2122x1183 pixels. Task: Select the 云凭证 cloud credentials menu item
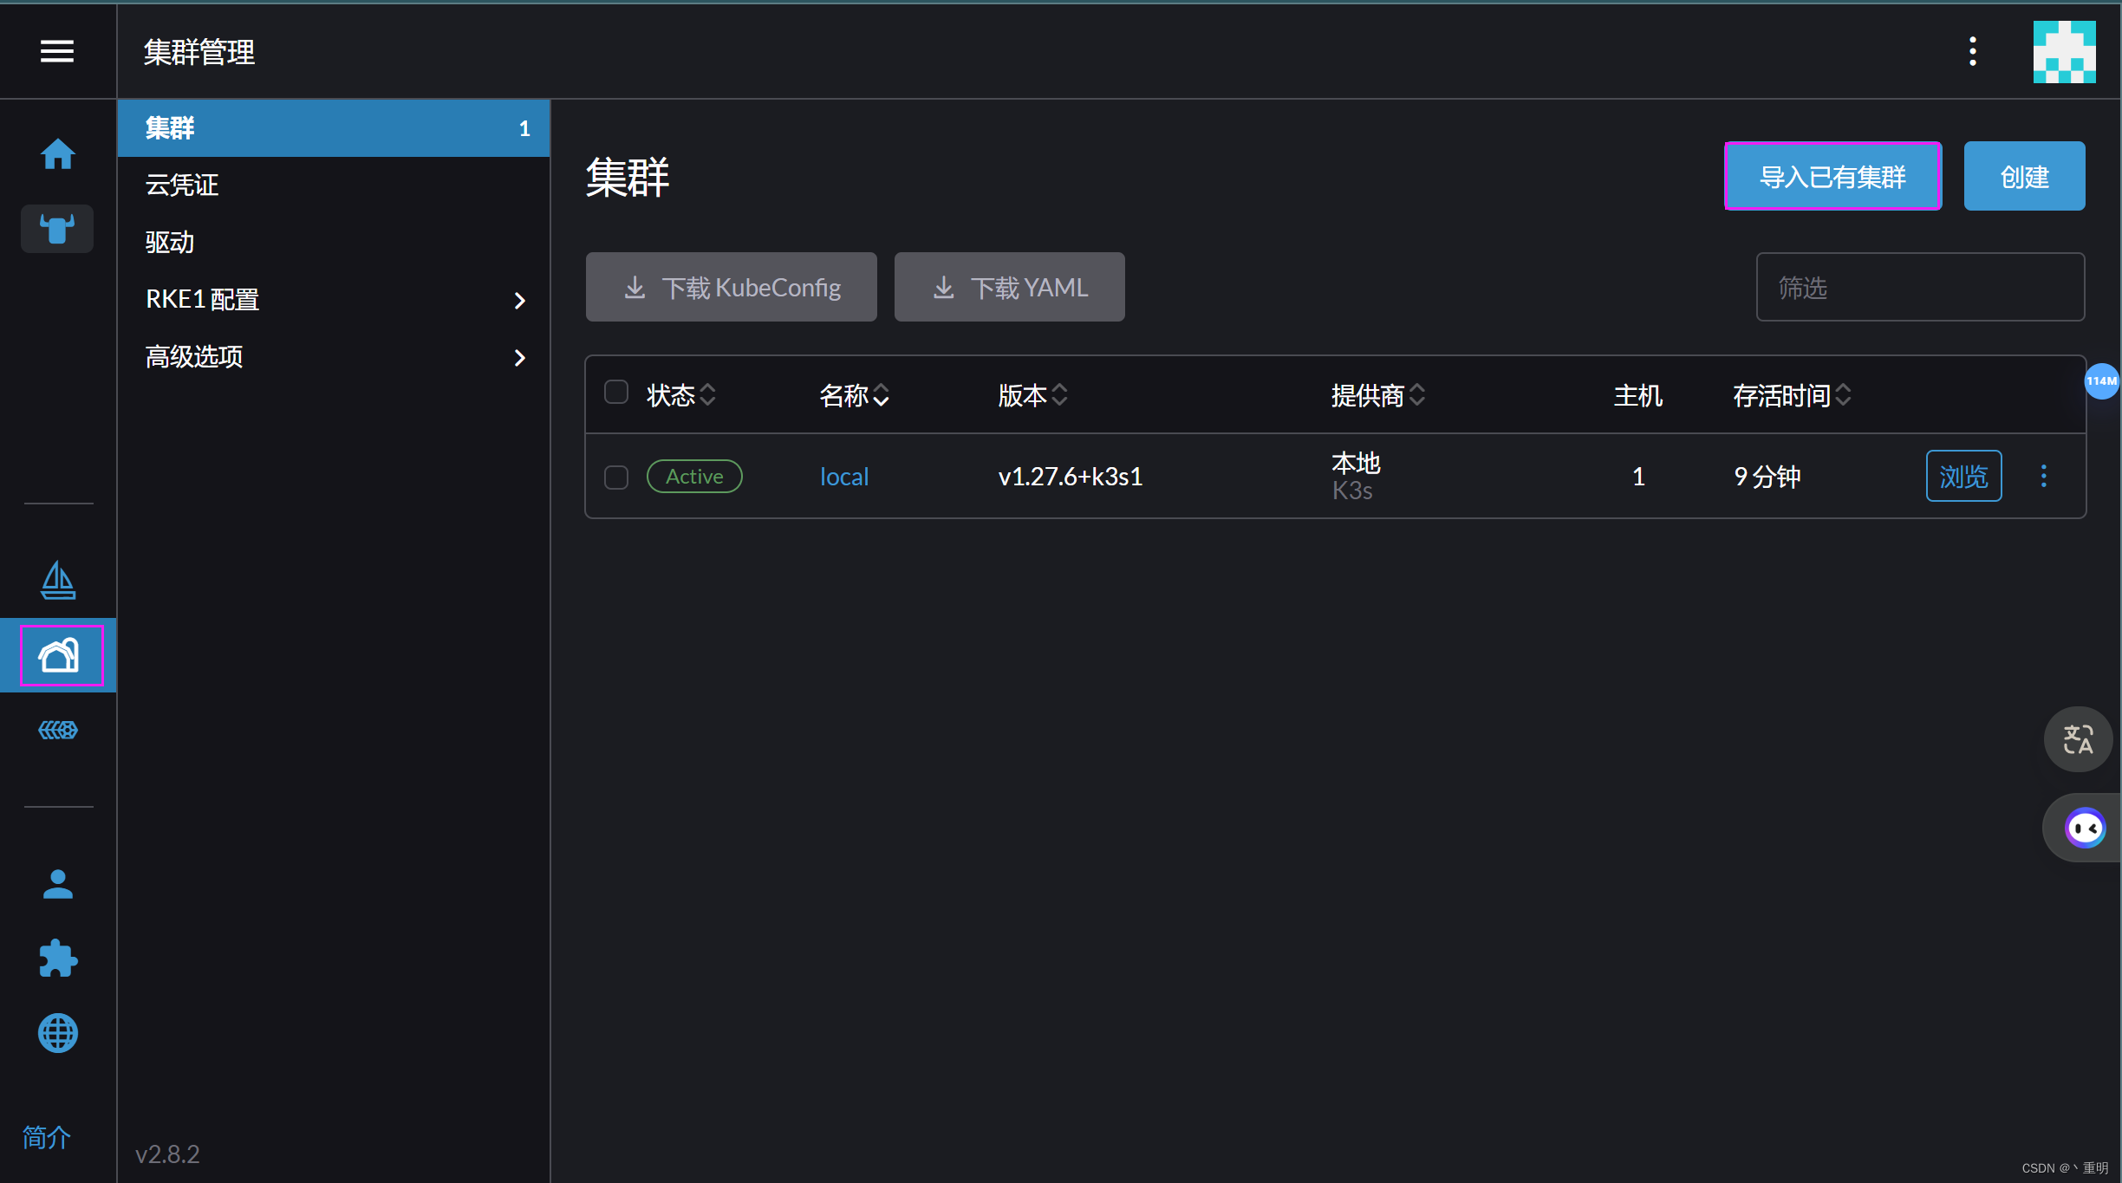(x=182, y=184)
